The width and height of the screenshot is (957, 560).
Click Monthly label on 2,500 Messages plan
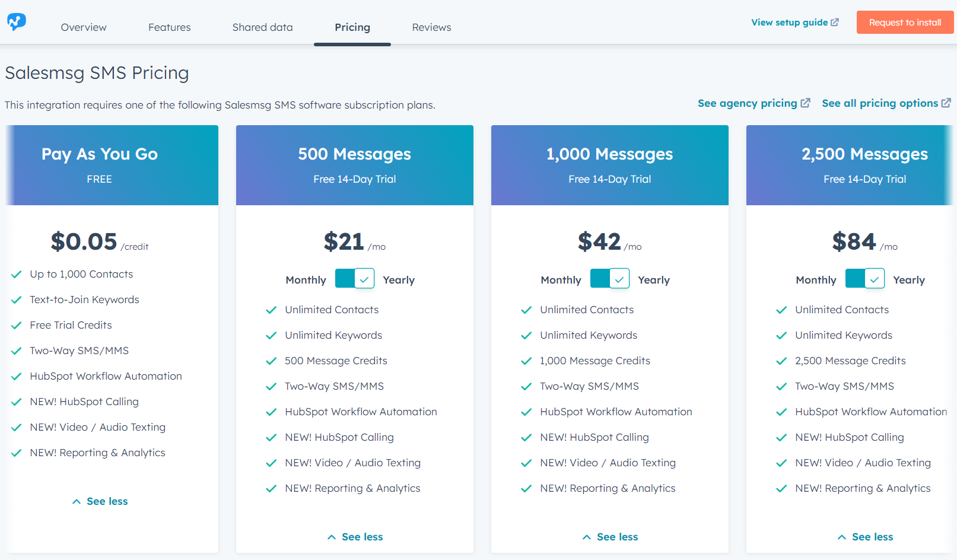(x=816, y=280)
